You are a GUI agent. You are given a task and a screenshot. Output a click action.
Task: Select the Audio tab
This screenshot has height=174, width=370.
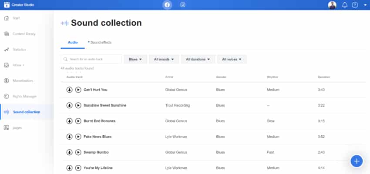[73, 42]
